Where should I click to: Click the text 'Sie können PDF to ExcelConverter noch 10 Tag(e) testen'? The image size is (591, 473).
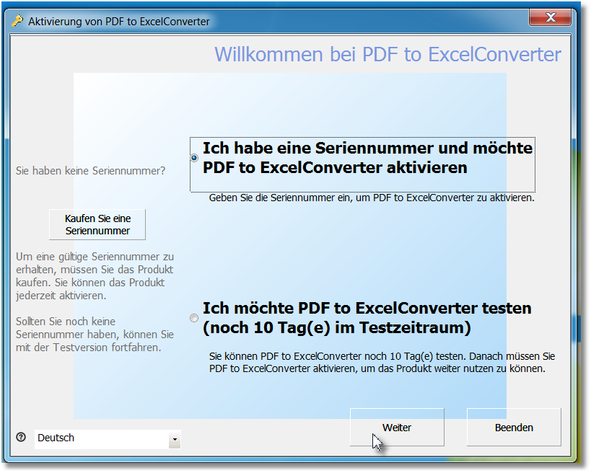coord(337,356)
